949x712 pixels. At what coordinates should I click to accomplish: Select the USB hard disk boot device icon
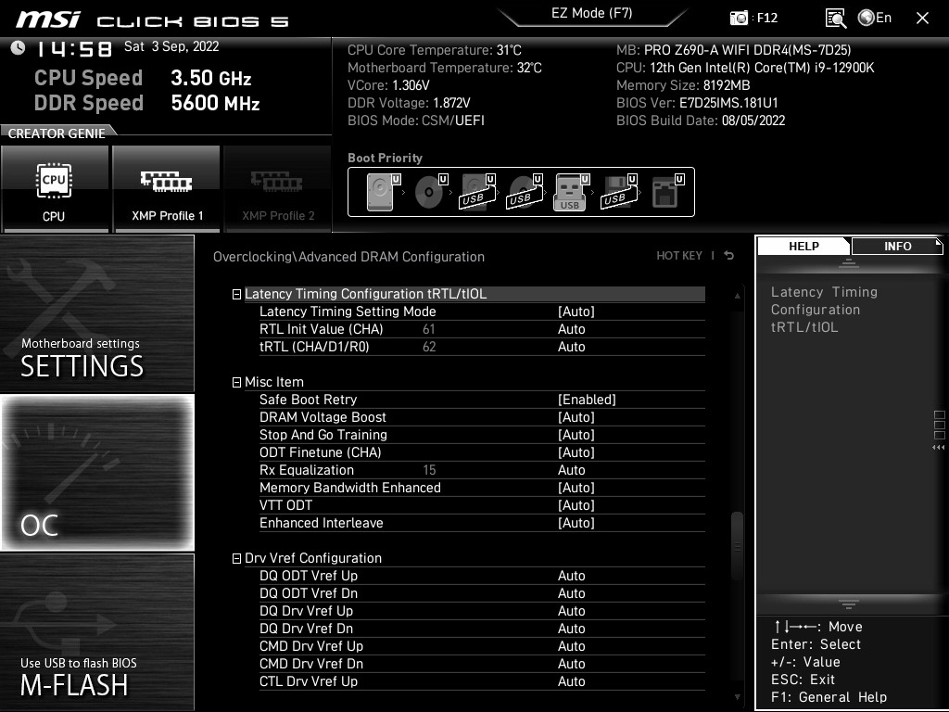[478, 192]
